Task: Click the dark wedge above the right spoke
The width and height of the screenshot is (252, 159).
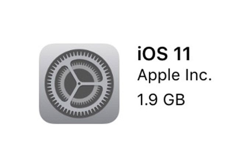Action: click(x=85, y=75)
